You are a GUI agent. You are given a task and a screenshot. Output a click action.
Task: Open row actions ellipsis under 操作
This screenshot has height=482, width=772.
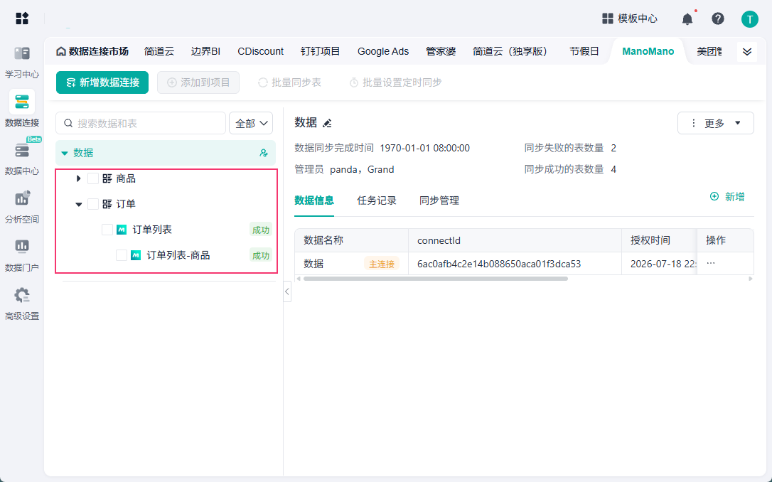click(x=710, y=263)
